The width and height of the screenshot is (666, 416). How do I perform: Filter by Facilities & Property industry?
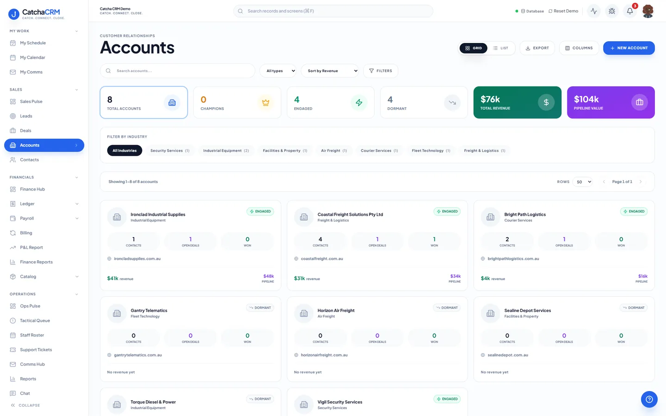click(285, 151)
